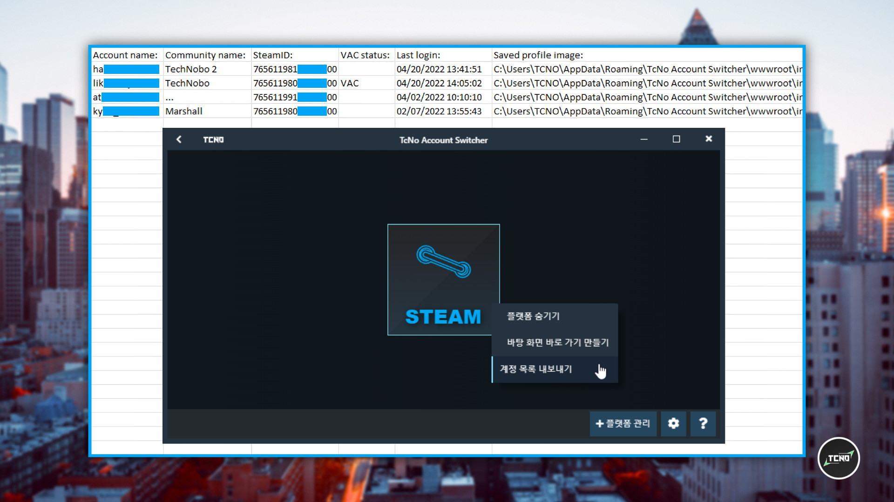Image resolution: width=894 pixels, height=502 pixels.
Task: Maximize the TcNo Account Switcher window
Action: point(676,139)
